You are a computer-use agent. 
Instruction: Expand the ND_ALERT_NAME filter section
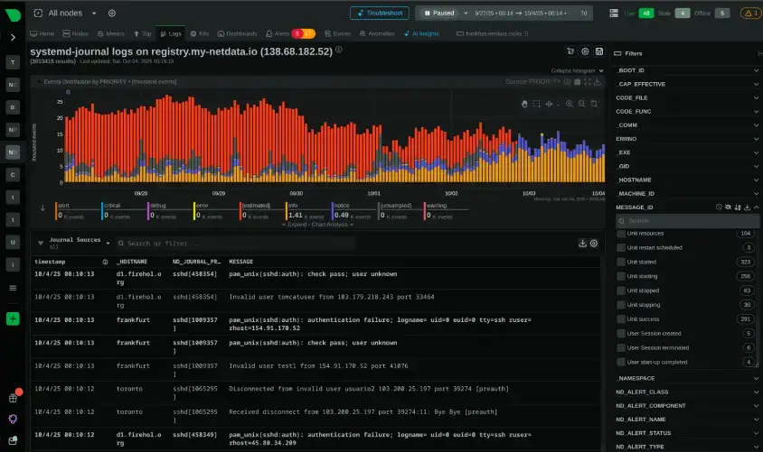(686, 420)
